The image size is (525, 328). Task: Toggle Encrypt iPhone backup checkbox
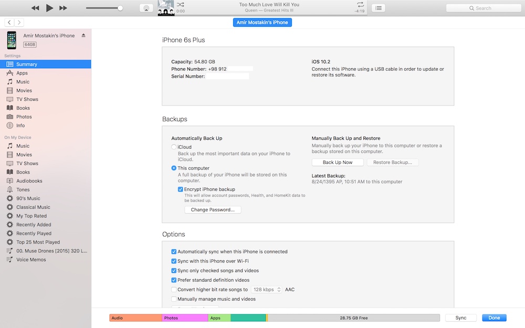coord(181,189)
